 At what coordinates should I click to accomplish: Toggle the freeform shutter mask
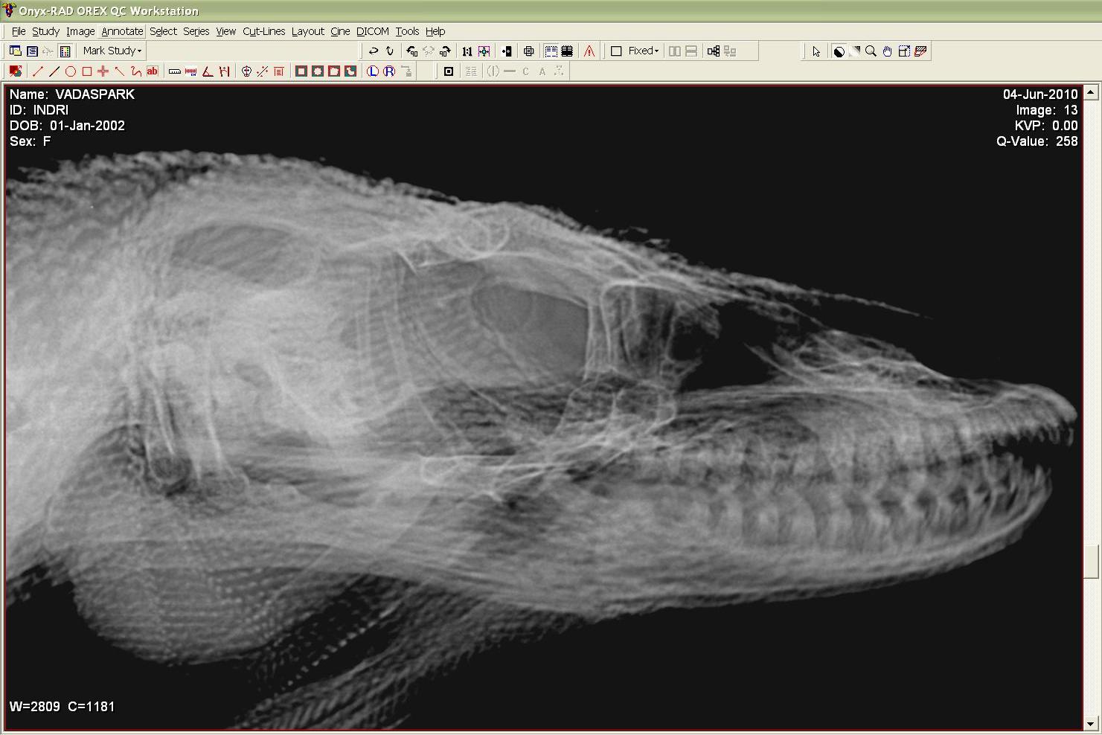click(350, 71)
